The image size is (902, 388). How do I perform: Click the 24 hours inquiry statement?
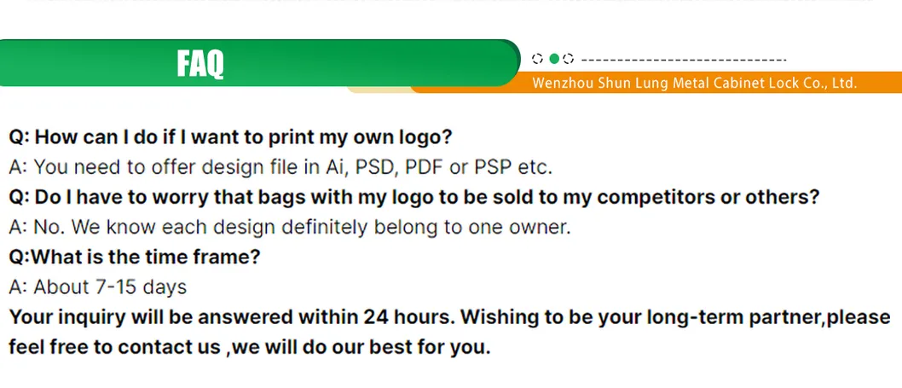point(230,317)
